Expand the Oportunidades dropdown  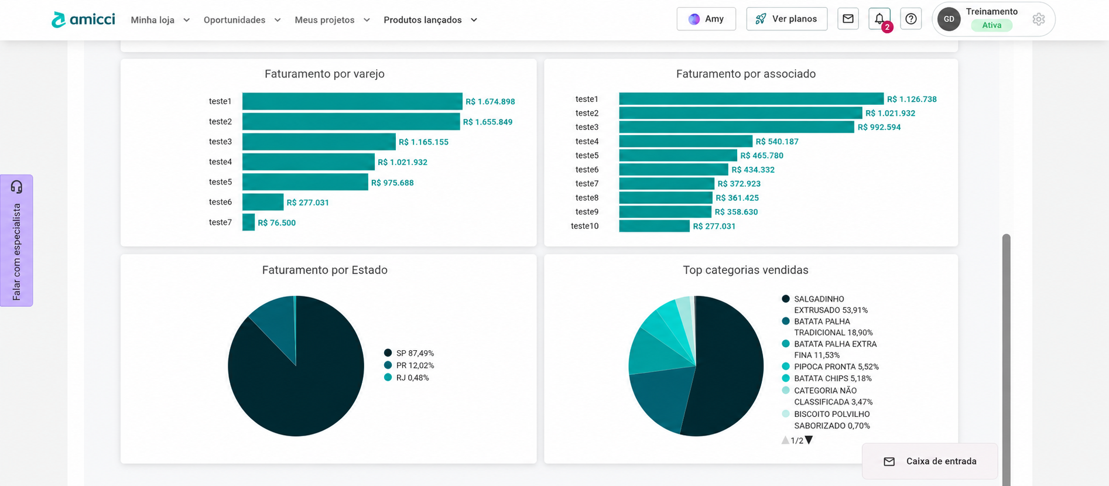coord(242,20)
